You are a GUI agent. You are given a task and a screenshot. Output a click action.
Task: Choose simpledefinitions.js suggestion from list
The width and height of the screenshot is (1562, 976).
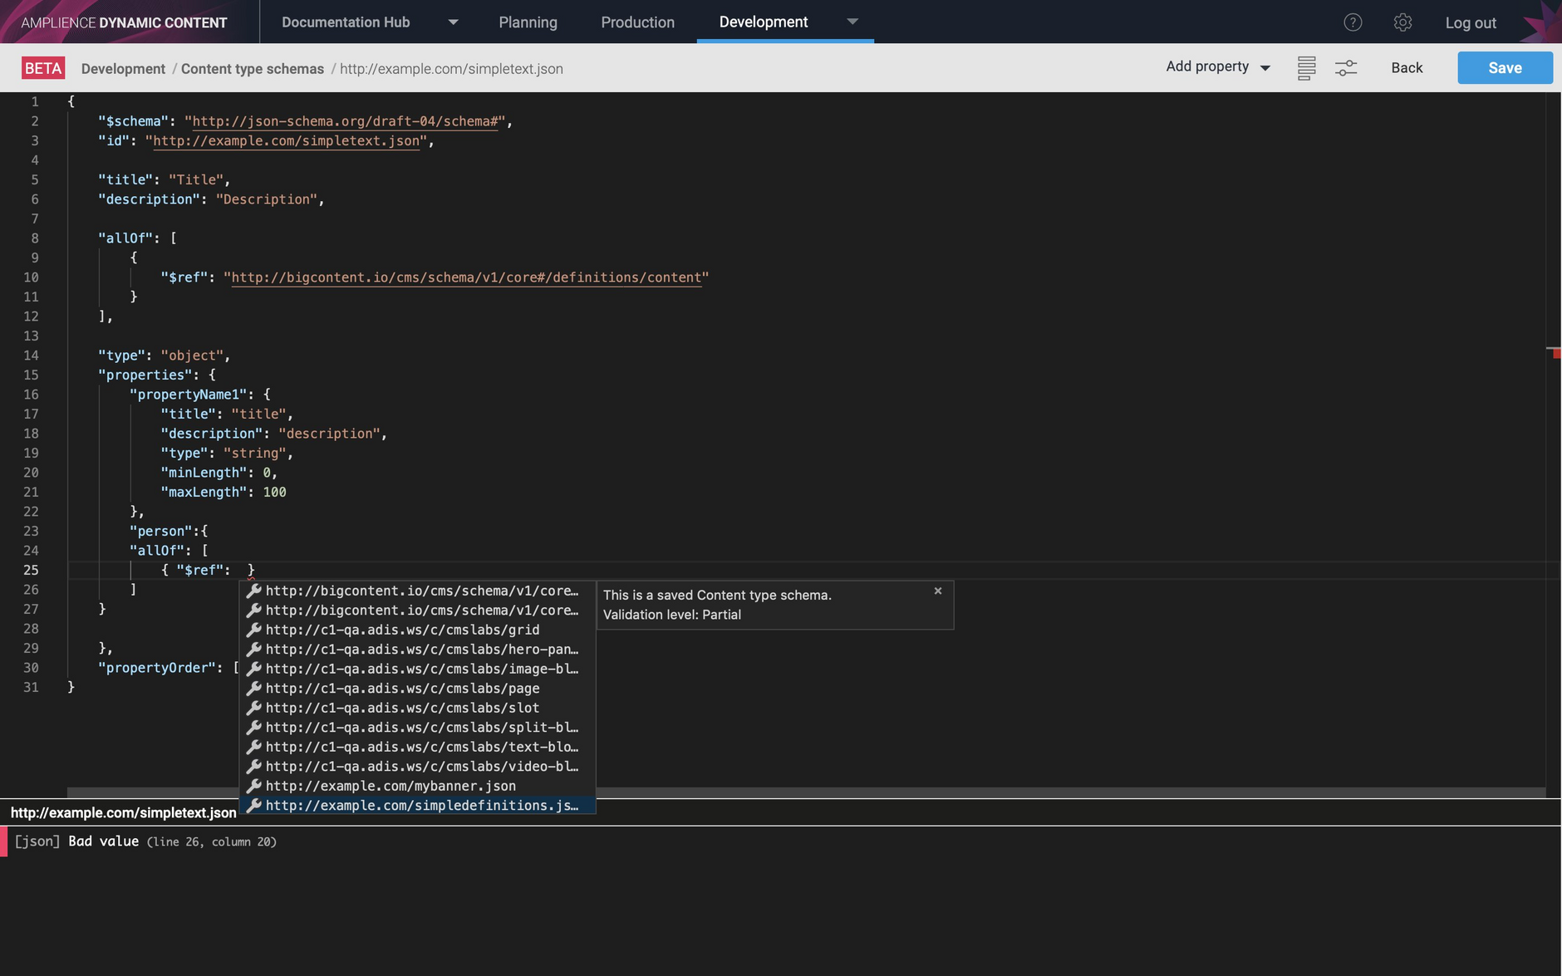417,805
